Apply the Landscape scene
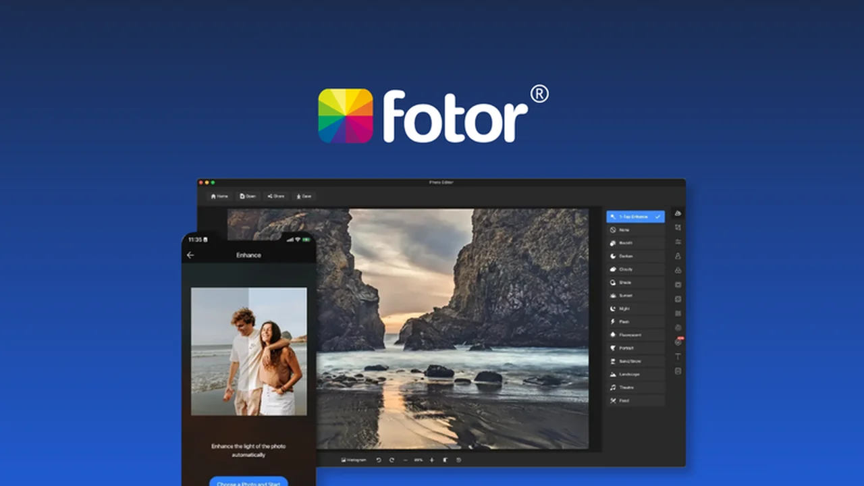 coord(635,375)
